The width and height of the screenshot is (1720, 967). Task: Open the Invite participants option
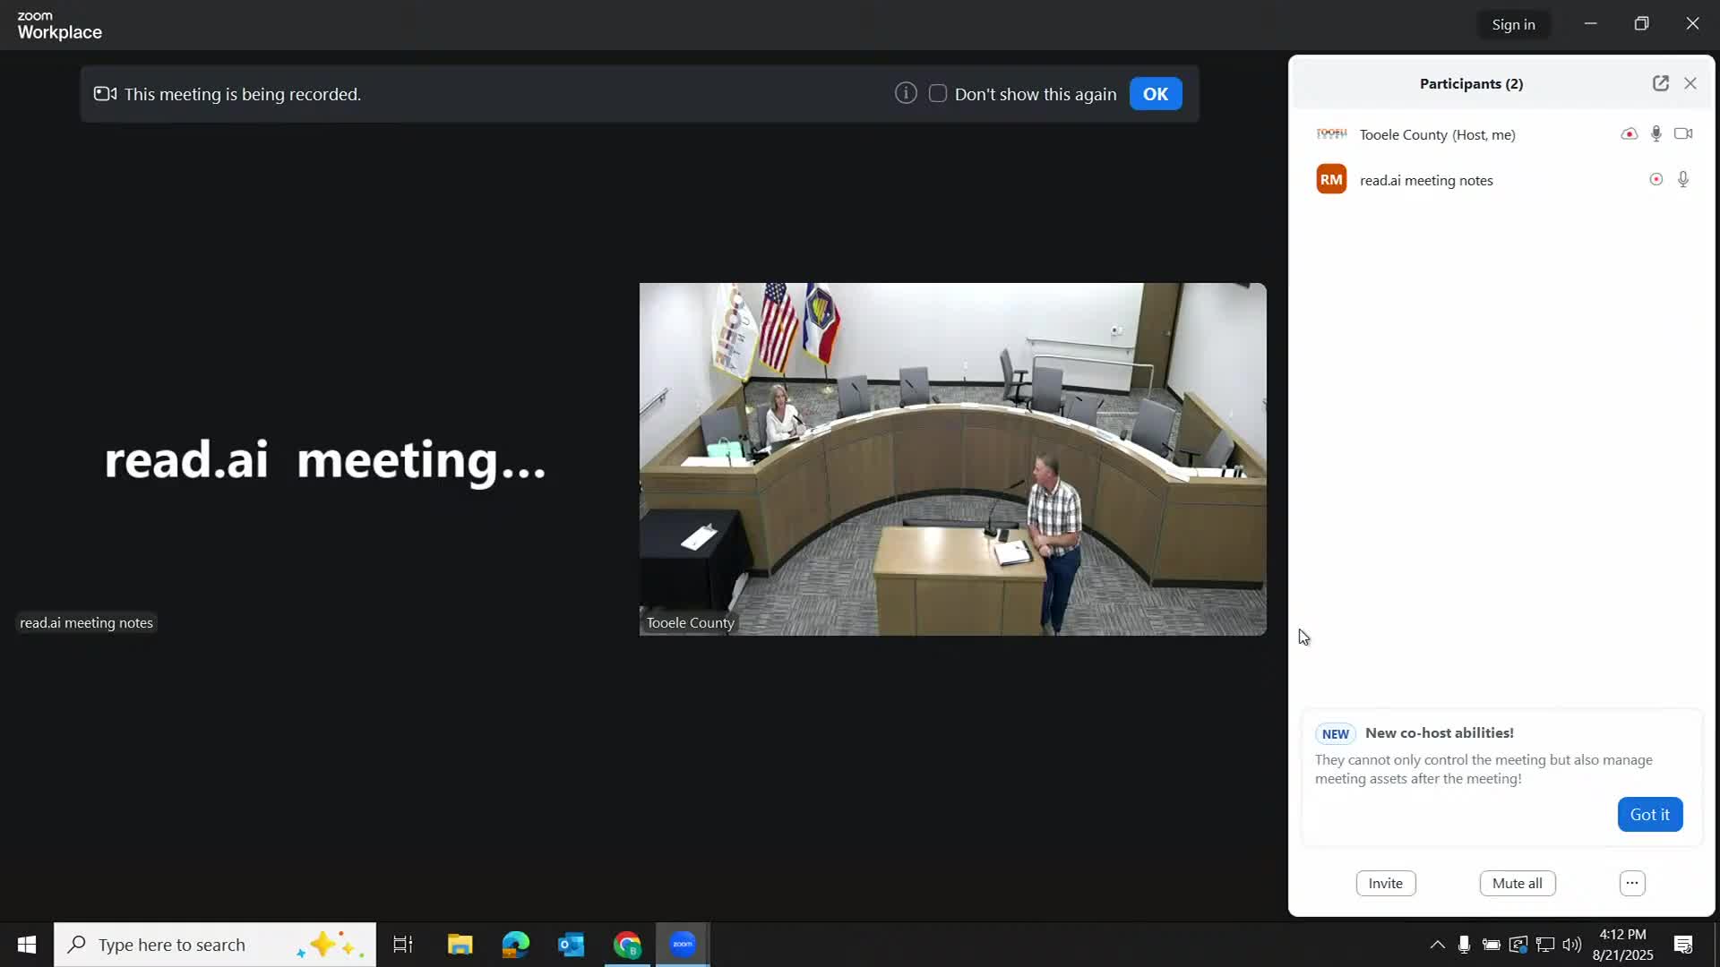coord(1385,883)
